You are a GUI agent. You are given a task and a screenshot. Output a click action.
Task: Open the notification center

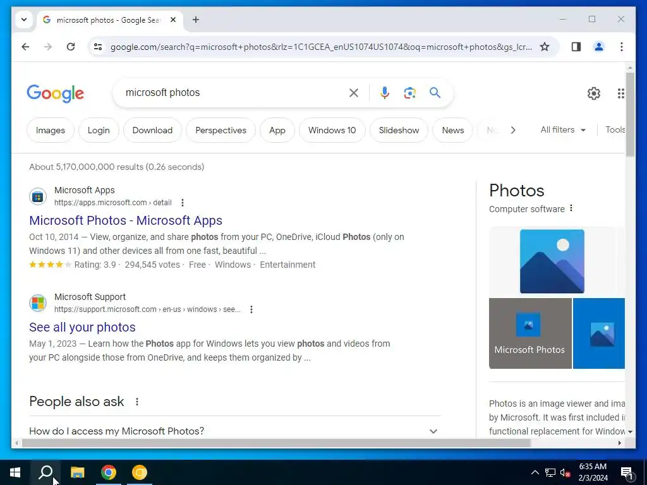pyautogui.click(x=627, y=473)
